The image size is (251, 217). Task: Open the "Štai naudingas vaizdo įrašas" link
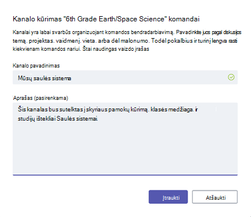click(x=116, y=49)
